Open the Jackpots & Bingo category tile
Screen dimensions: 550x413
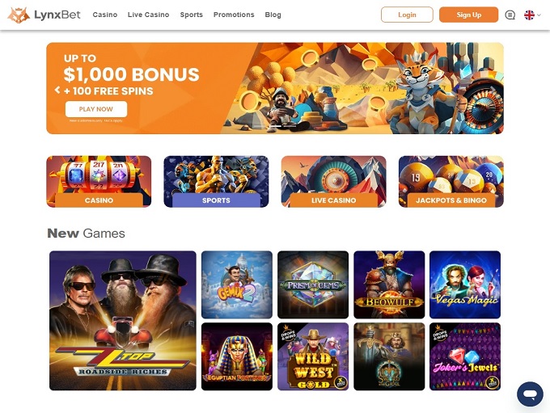point(451,182)
